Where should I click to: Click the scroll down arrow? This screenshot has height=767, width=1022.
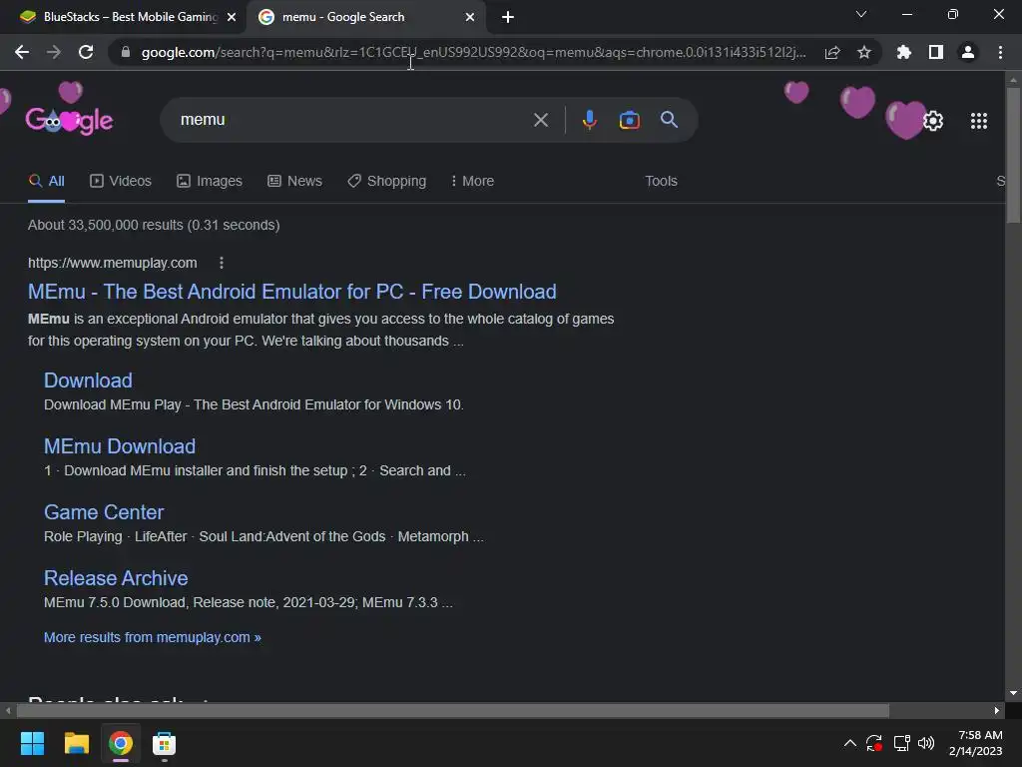point(1013,693)
